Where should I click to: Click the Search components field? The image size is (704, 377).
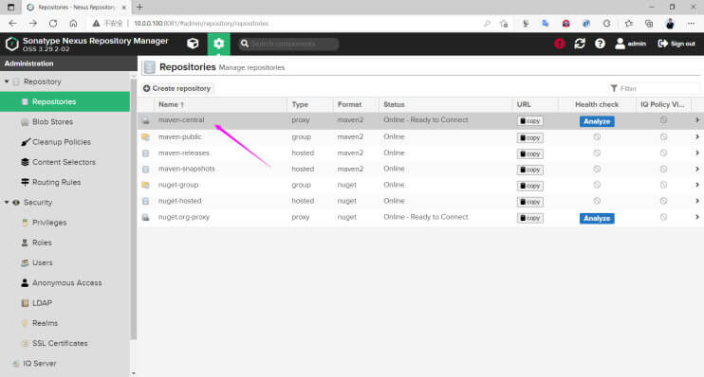(x=288, y=44)
